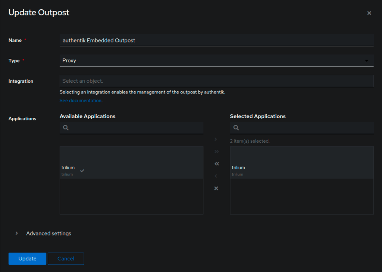This screenshot has height=272, width=382.
Task: Click the 'Available Applications' heading
Action: [87, 116]
